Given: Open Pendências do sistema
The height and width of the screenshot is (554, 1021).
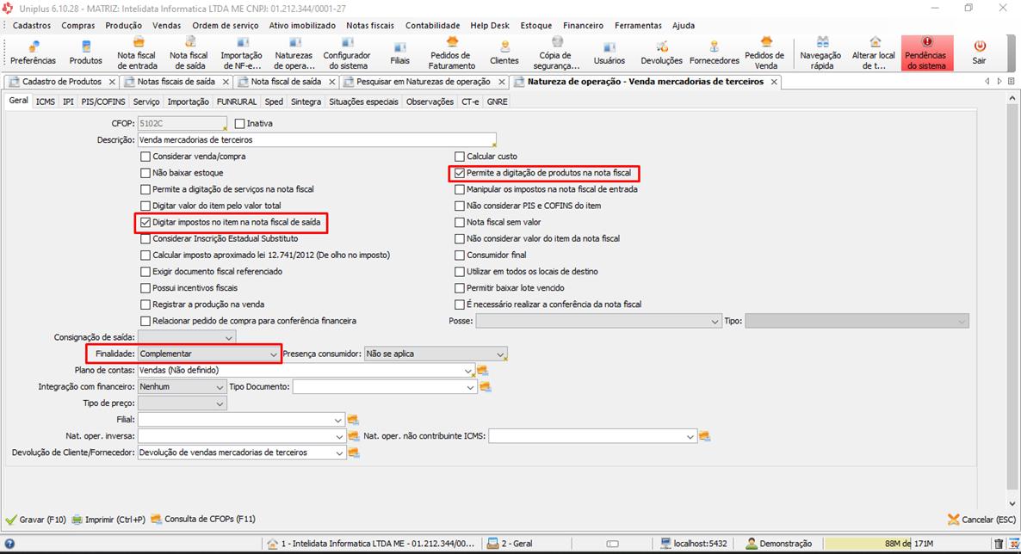Looking at the screenshot, I should pyautogui.click(x=926, y=52).
